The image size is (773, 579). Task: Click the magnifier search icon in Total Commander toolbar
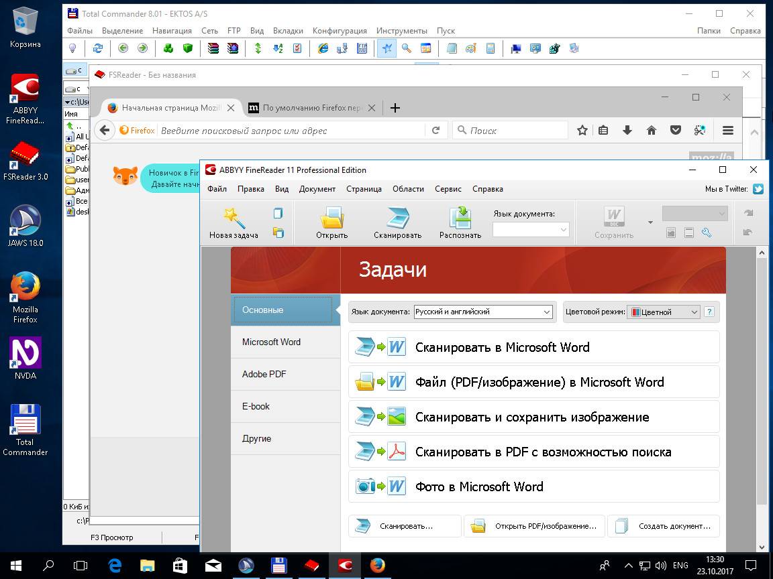pyautogui.click(x=407, y=48)
